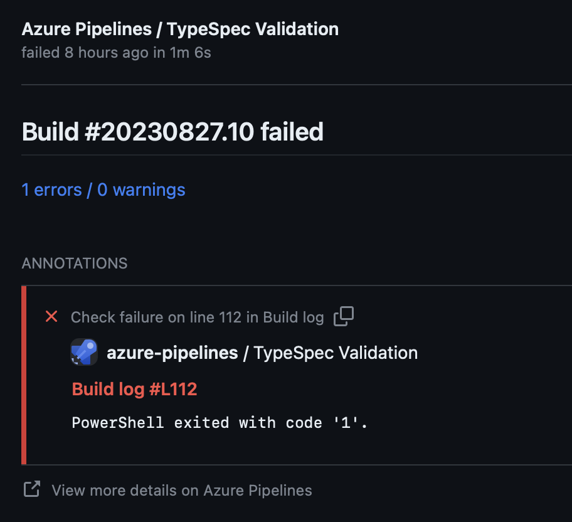Screen dimensions: 572x522
Task: Select the PowerShell exited with code message
Action: (x=221, y=422)
